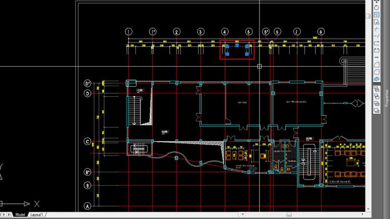Image resolution: width=390 pixels, height=219 pixels.
Task: Click the horizontal scrollbar thumb
Action: pyautogui.click(x=289, y=214)
